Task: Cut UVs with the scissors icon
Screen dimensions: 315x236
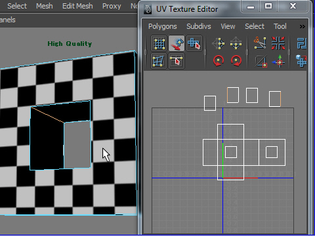Action: click(x=260, y=43)
